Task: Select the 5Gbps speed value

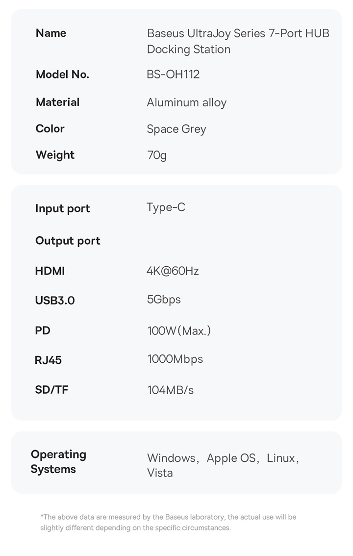Action: (x=164, y=300)
